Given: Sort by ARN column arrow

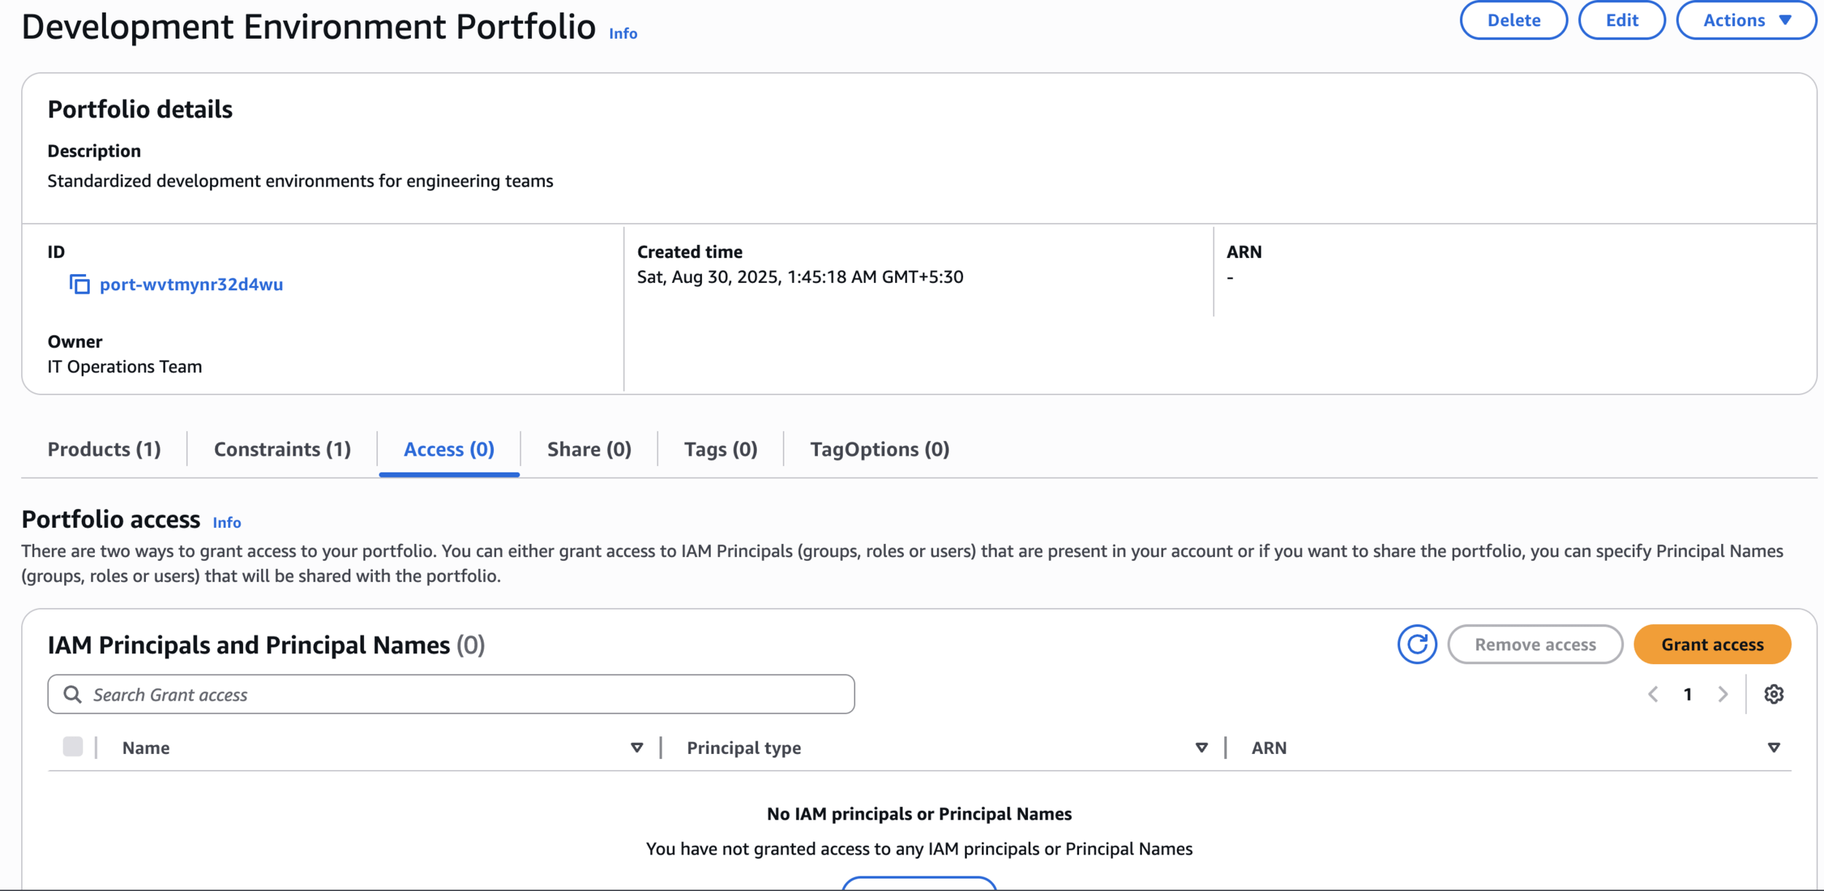Looking at the screenshot, I should point(1773,748).
